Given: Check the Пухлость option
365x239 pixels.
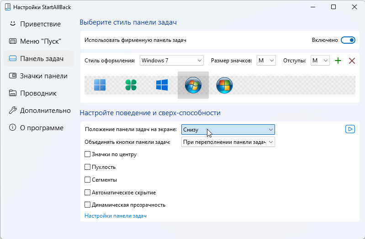Looking at the screenshot, I should pos(87,167).
